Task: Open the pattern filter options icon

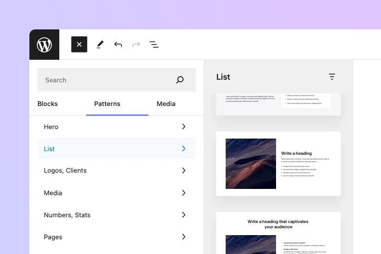Action: click(332, 77)
